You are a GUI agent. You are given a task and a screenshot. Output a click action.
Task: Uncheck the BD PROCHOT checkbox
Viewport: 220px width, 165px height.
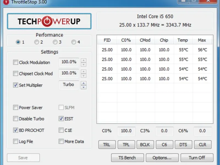tap(16, 130)
